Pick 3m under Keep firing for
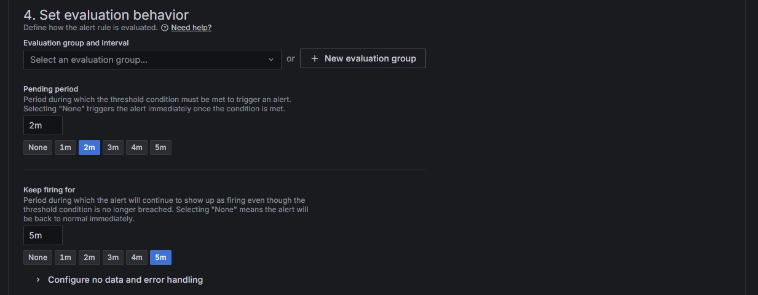758x295 pixels. [113, 258]
